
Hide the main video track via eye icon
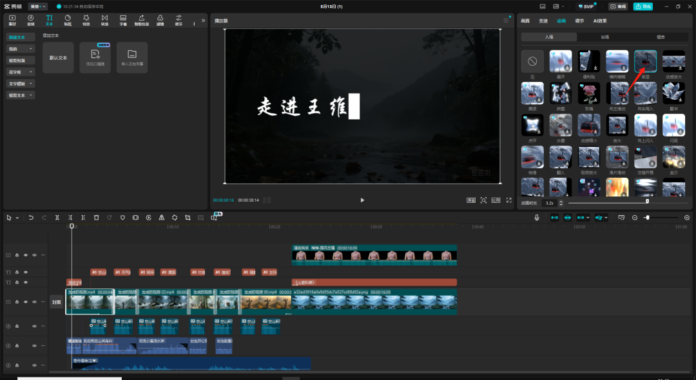26,301
